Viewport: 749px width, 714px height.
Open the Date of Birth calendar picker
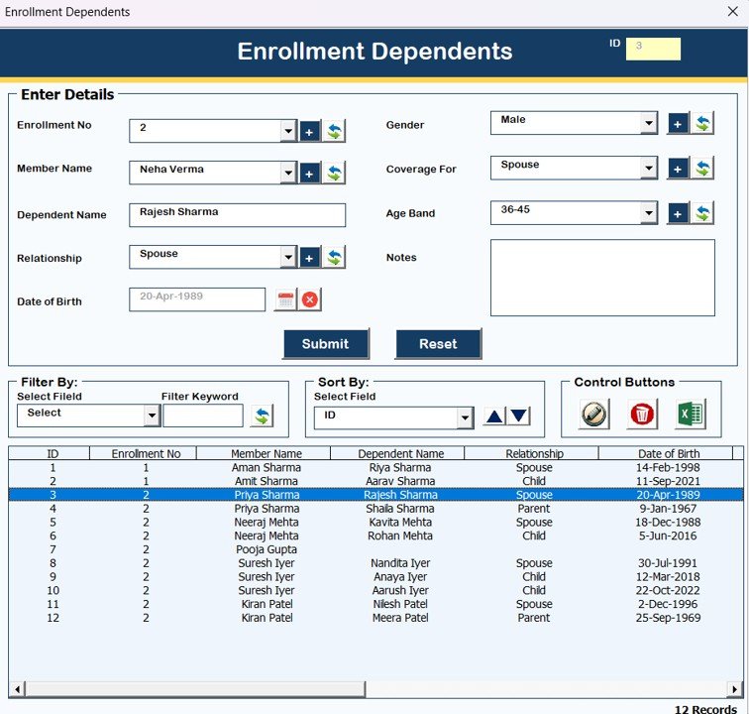(x=285, y=299)
